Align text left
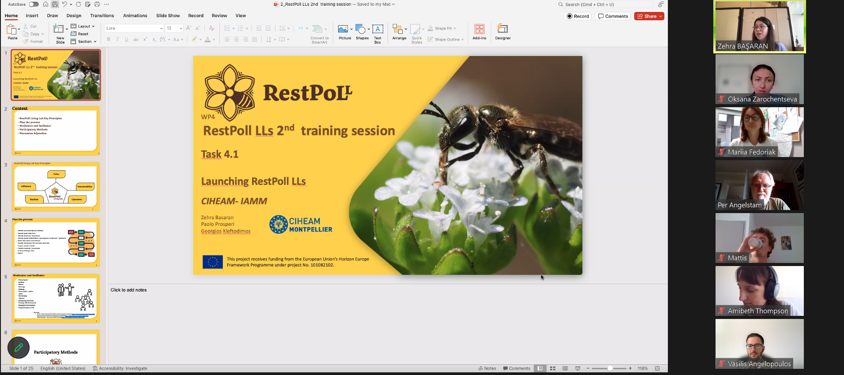Viewport: 844px width, 375px height. click(x=227, y=39)
